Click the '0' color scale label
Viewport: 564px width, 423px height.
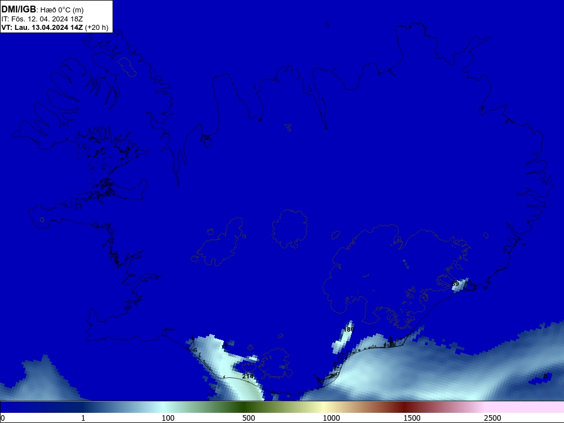pos(3,418)
